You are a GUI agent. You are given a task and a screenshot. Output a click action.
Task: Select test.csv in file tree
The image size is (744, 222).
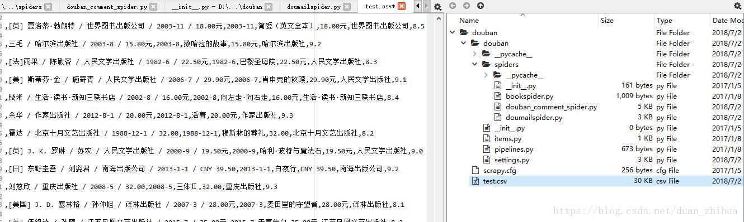pyautogui.click(x=495, y=181)
